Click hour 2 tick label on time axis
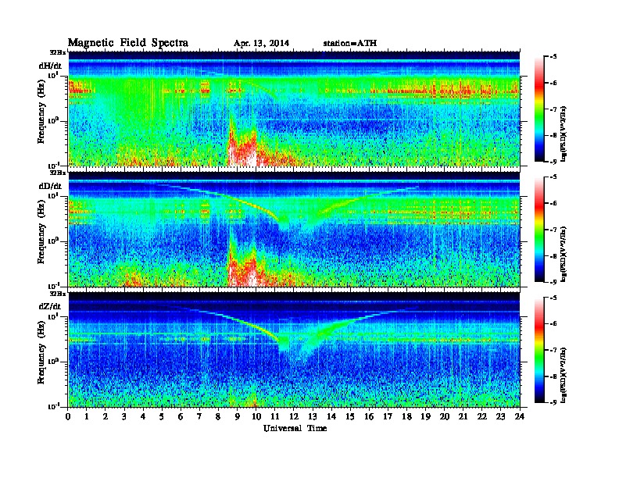 (x=106, y=417)
